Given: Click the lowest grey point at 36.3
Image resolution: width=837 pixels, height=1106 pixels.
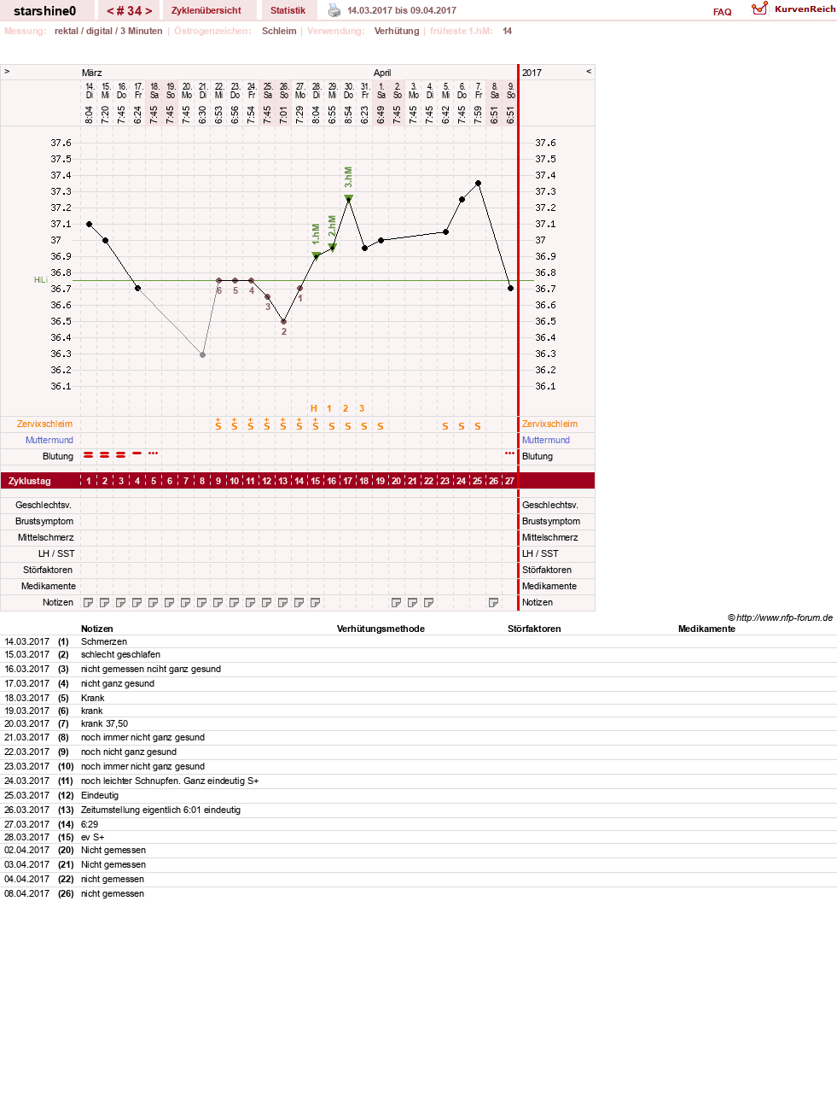Looking at the screenshot, I should 202,354.
